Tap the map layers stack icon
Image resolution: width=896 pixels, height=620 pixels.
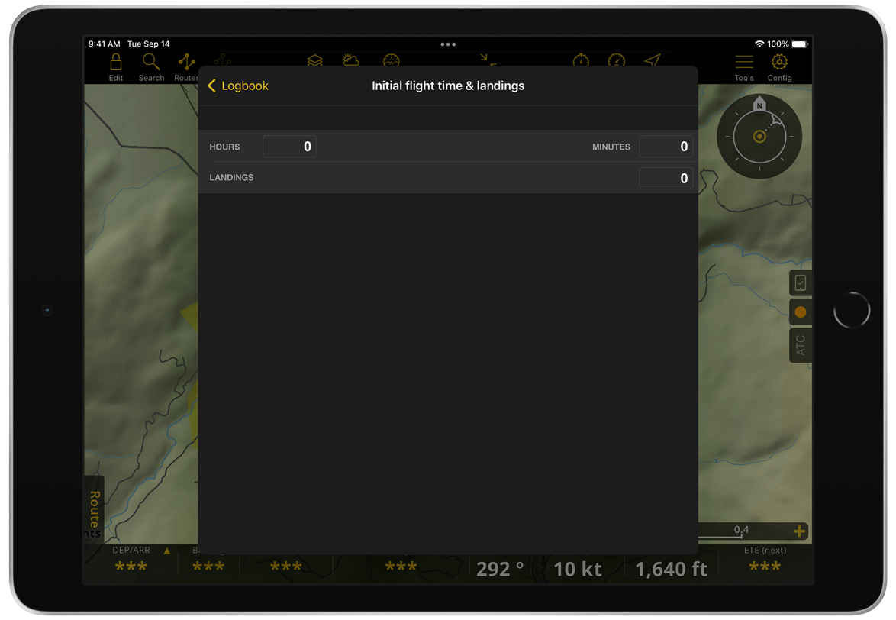(x=314, y=60)
